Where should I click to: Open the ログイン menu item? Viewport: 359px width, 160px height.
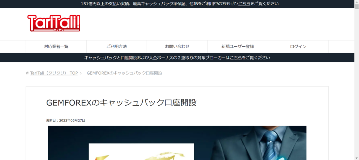(x=298, y=46)
